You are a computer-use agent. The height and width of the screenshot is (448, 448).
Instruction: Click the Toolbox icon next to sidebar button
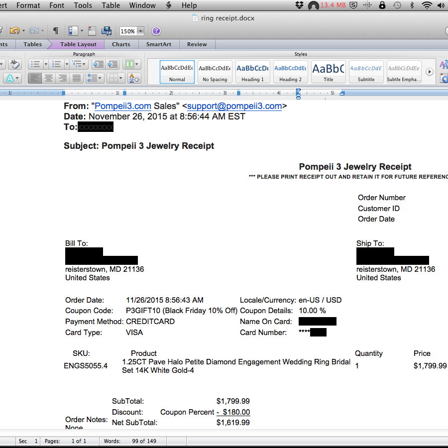point(92,31)
